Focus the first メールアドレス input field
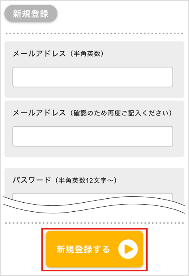189x276 pixels. (x=93, y=77)
